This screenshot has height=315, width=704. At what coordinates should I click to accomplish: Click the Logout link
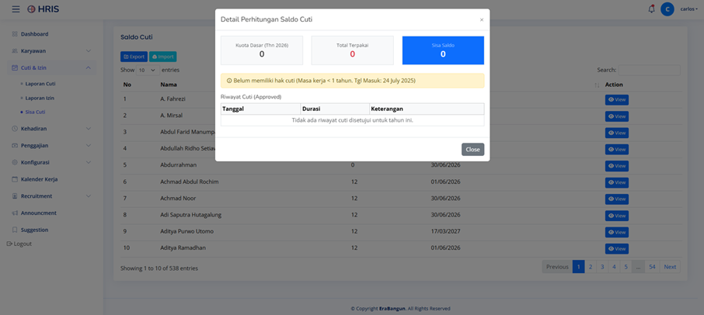tap(19, 244)
